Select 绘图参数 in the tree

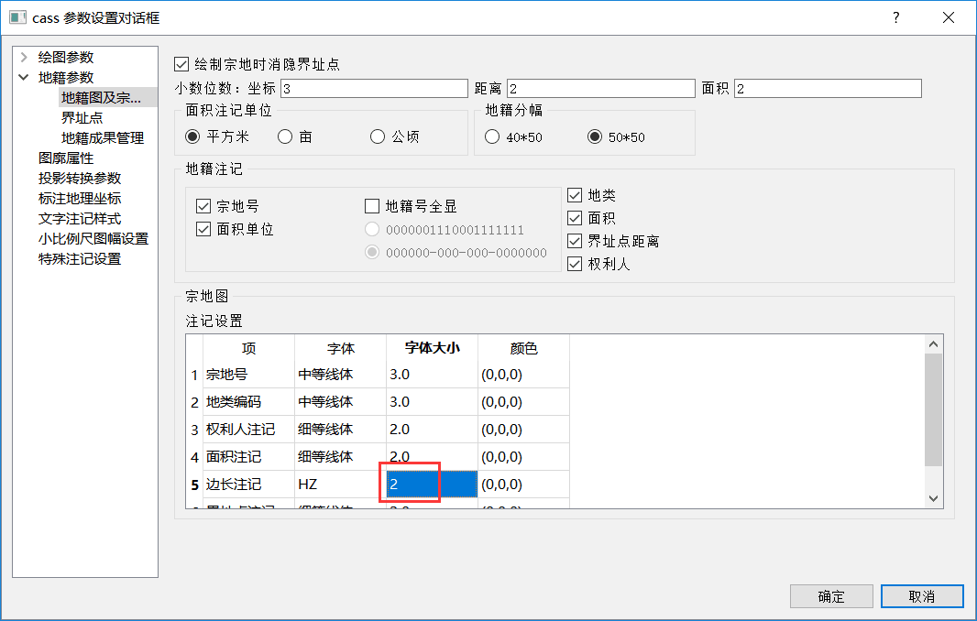[x=65, y=58]
